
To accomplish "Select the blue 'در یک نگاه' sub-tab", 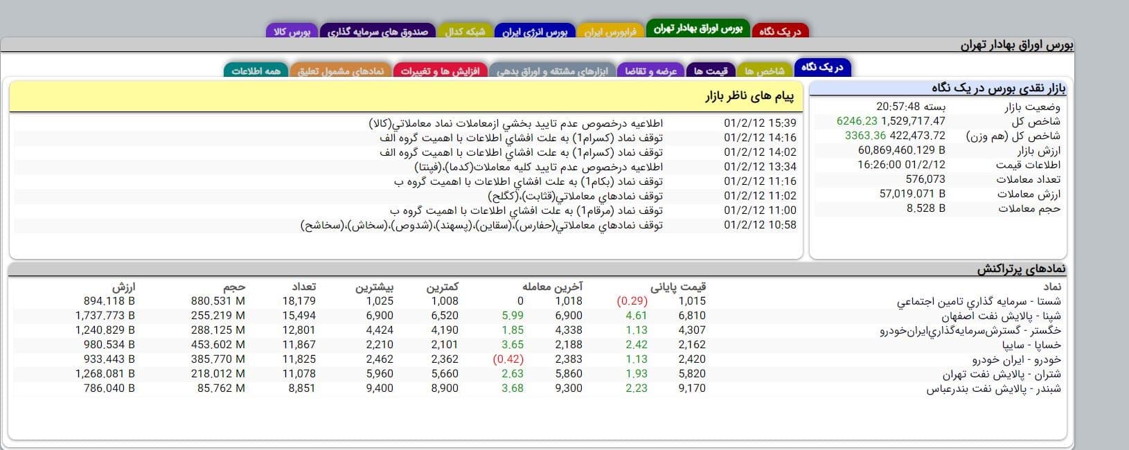I will [822, 67].
